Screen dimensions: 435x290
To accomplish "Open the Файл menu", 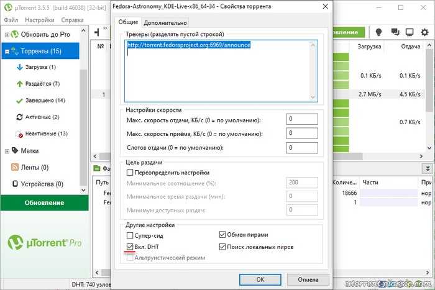I will click(x=11, y=20).
